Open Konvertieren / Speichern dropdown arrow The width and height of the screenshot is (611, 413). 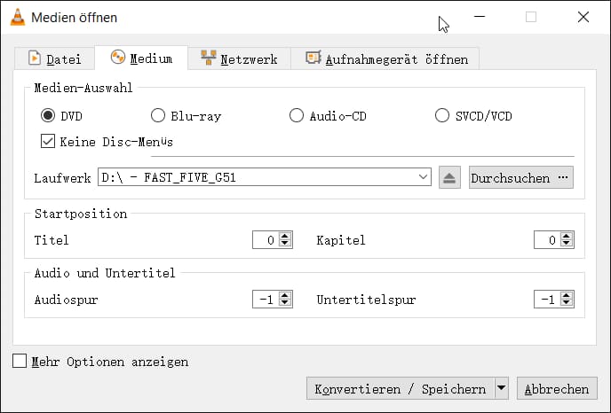[x=502, y=388]
